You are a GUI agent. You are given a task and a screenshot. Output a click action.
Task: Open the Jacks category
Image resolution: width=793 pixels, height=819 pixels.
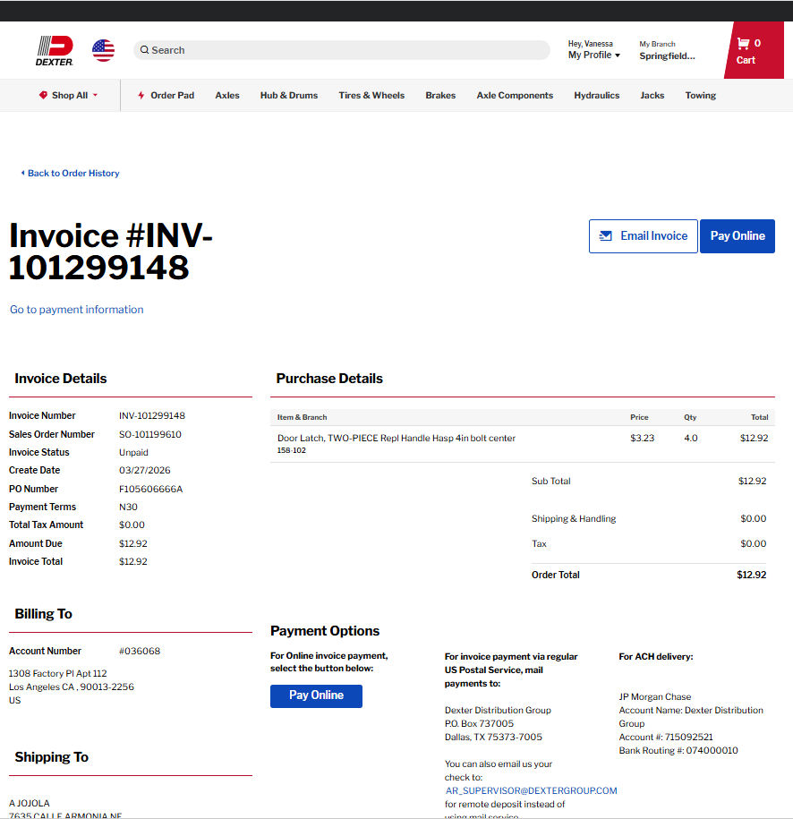[x=652, y=95]
